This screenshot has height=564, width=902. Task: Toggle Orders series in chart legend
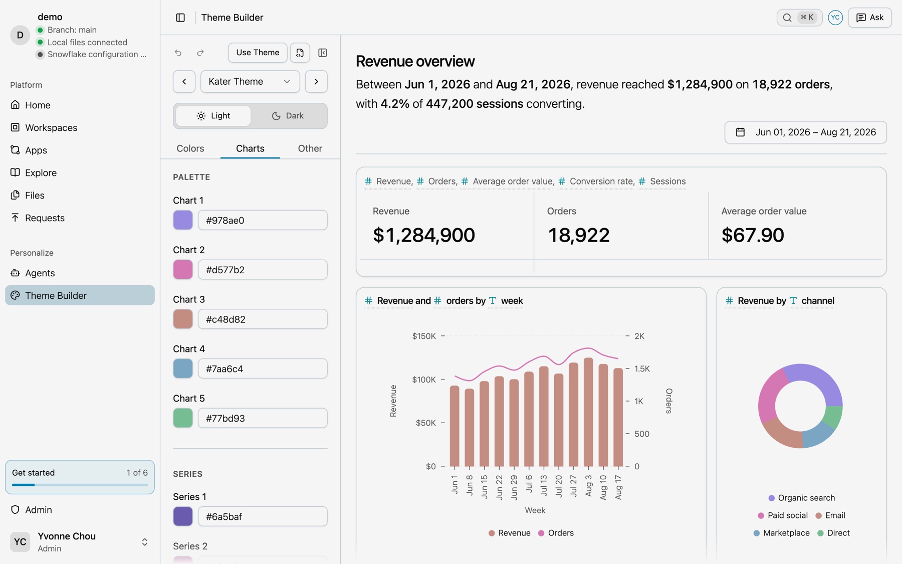point(556,533)
